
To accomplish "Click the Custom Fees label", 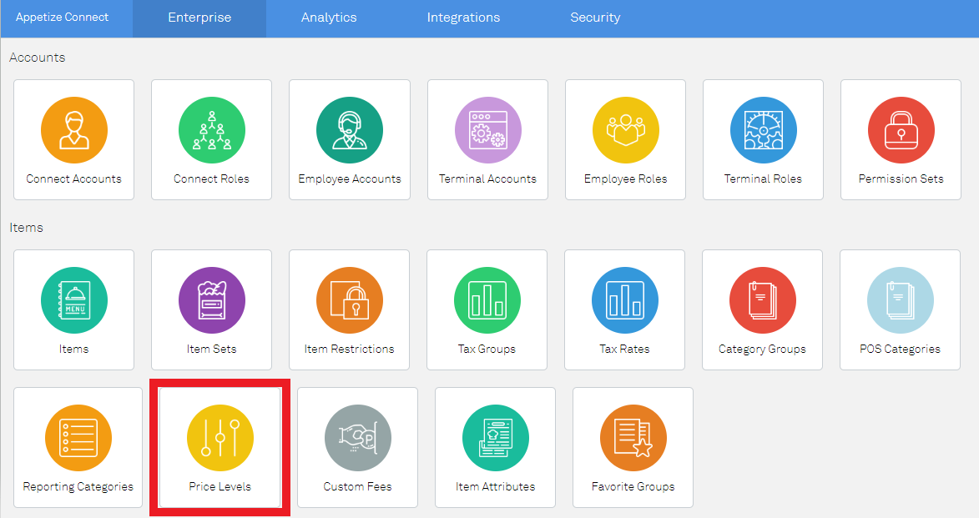I will pyautogui.click(x=357, y=486).
